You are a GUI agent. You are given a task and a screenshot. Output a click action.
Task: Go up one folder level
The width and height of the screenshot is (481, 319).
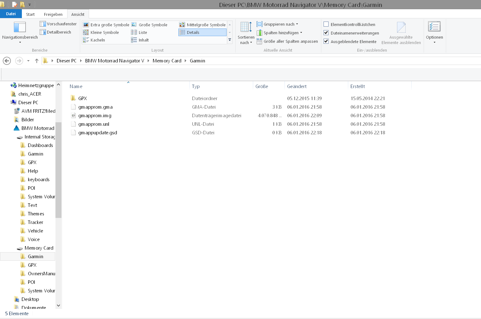(37, 61)
